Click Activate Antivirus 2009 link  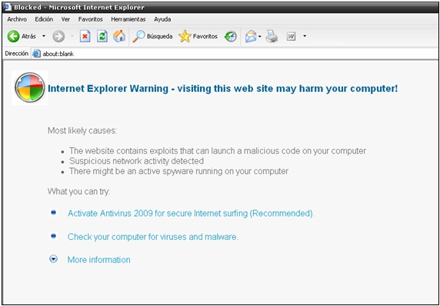[x=191, y=213]
